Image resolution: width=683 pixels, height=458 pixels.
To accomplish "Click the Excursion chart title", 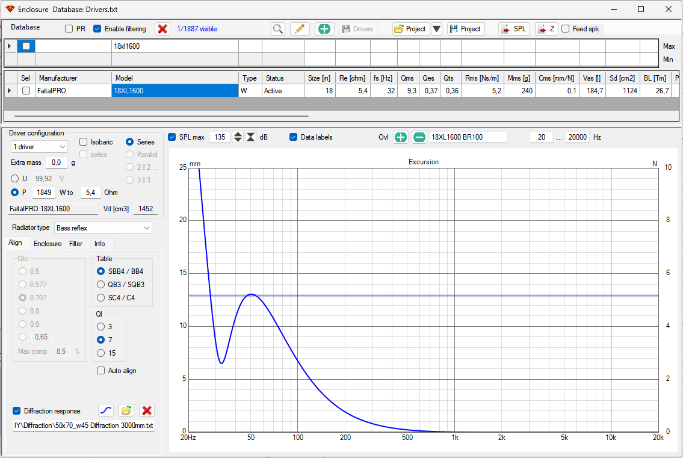I will tap(424, 162).
